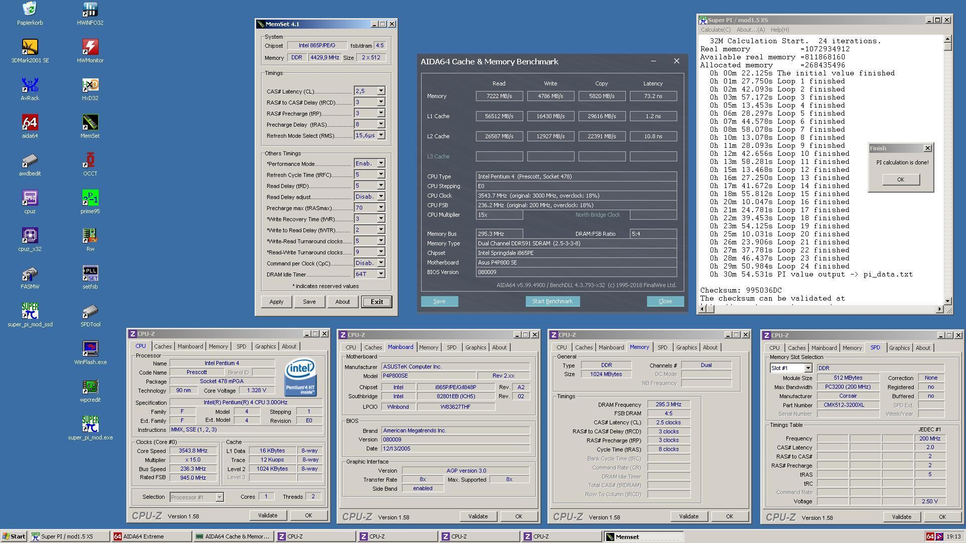This screenshot has width=966, height=543.
Task: Select the OCCT desktop shortcut
Action: 90,164
